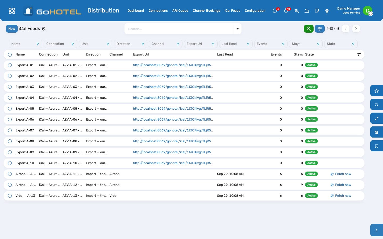Image resolution: width=383 pixels, height=239 pixels.
Task: Click the expand arrows side button
Action: pyautogui.click(x=377, y=118)
